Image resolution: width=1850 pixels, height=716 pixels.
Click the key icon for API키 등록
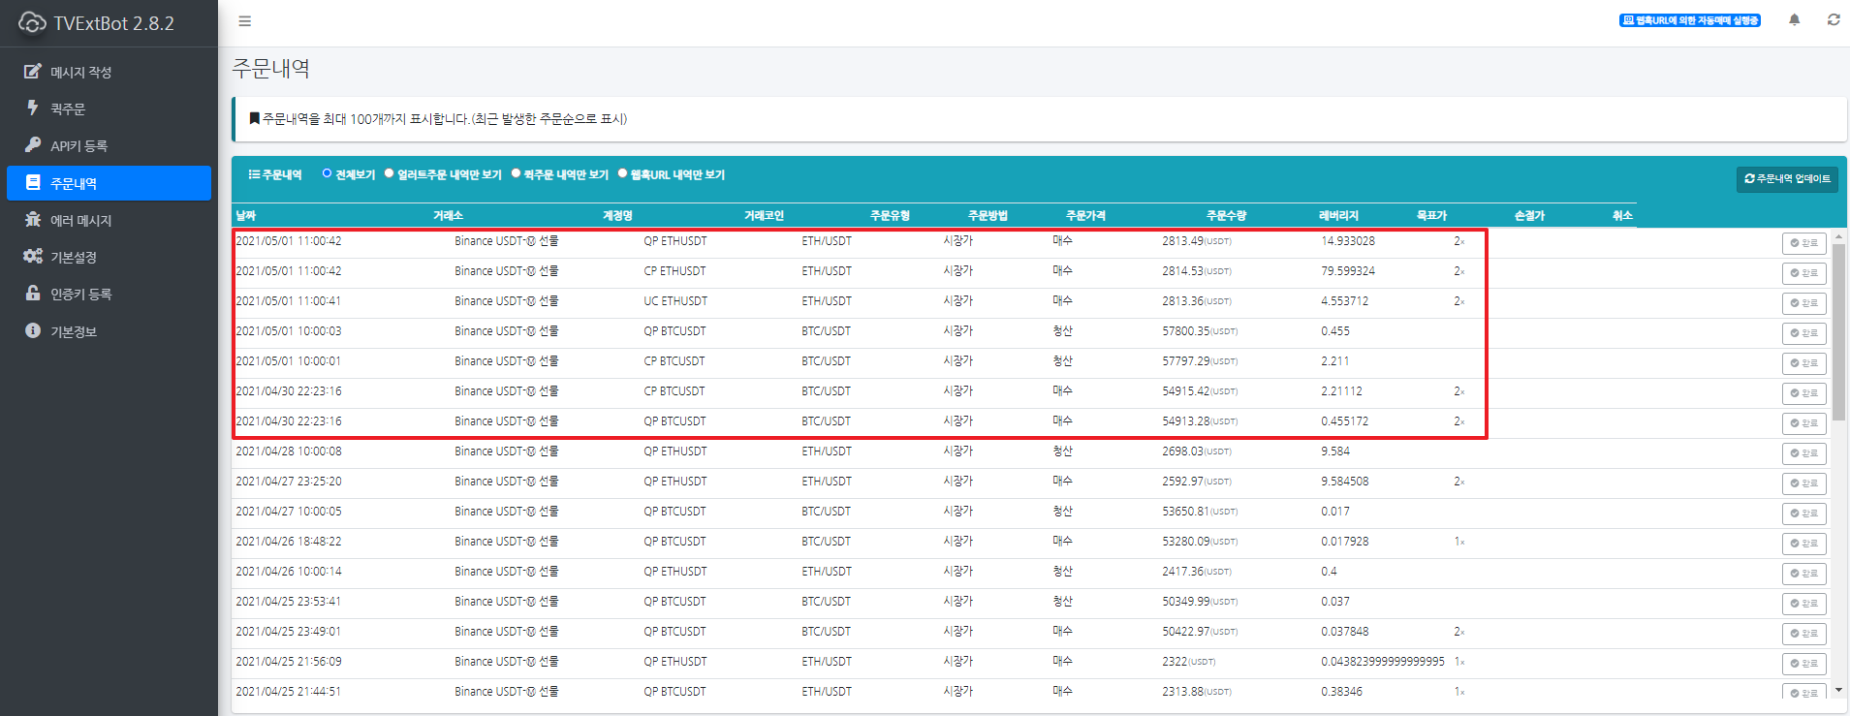click(x=33, y=145)
